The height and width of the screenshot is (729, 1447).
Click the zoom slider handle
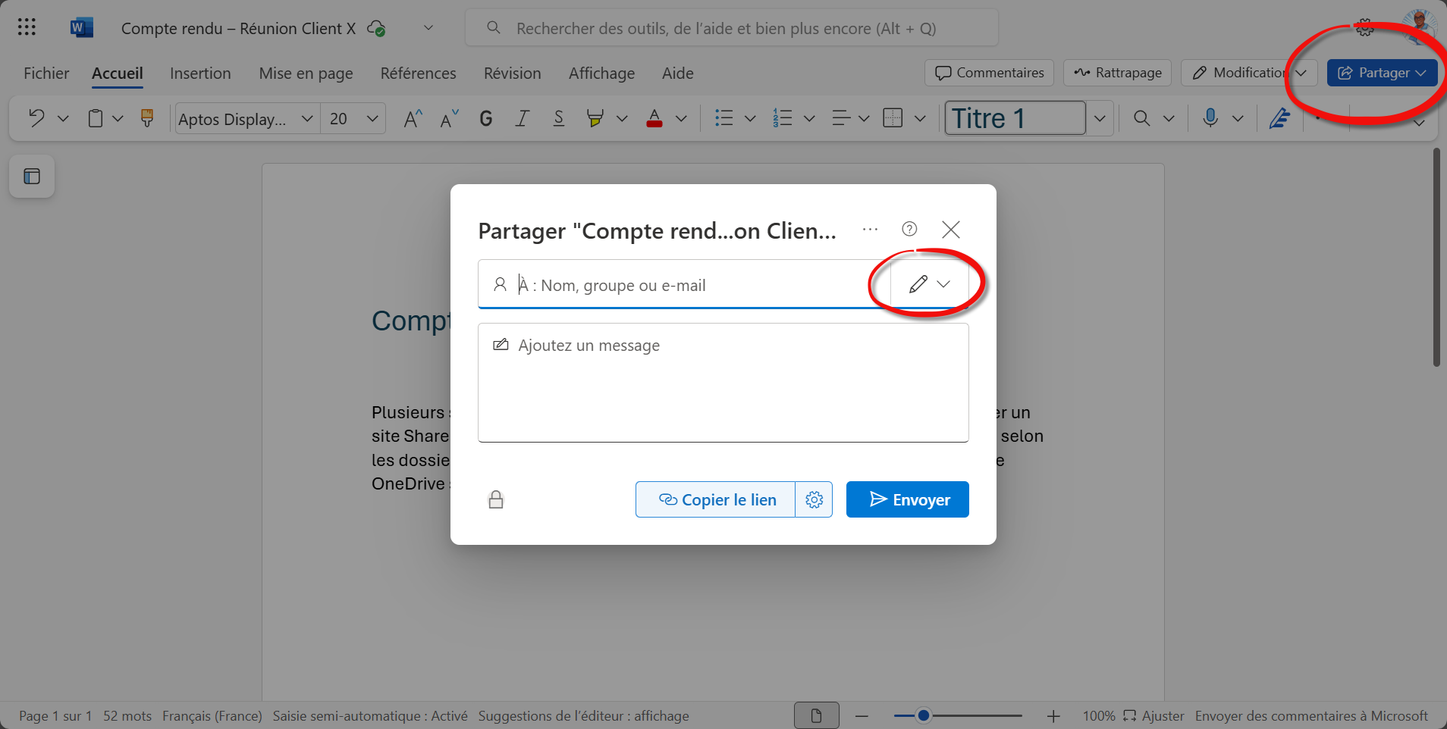click(923, 715)
